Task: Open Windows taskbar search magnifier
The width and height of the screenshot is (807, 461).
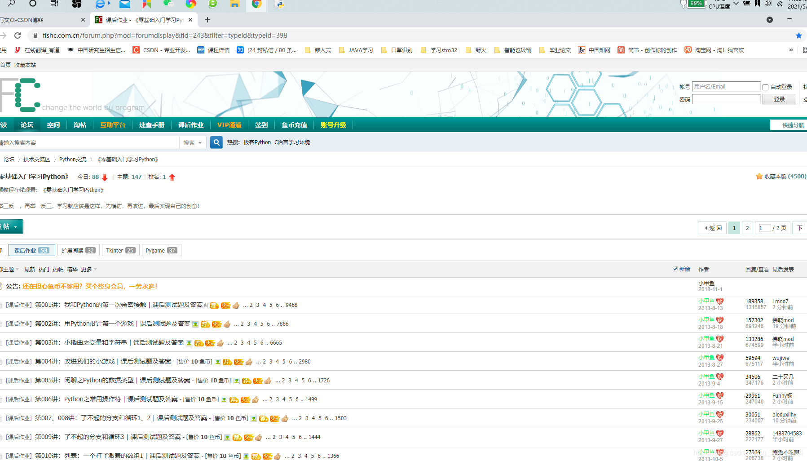Action: [x=11, y=4]
